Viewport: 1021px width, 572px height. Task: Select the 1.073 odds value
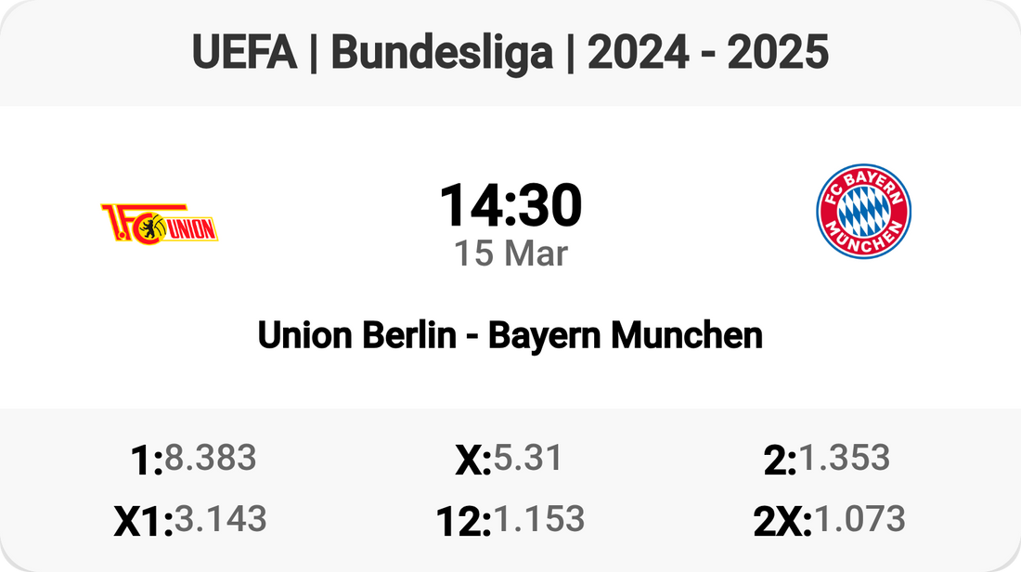pos(859,518)
